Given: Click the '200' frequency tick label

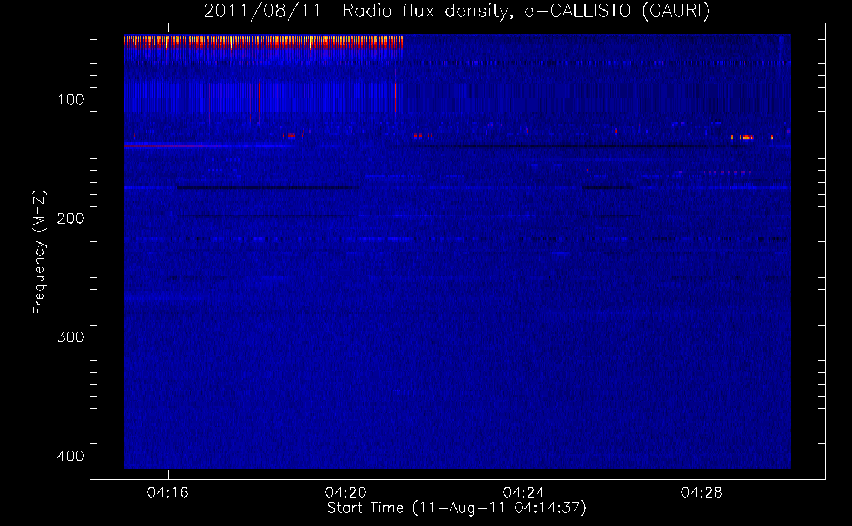Looking at the screenshot, I should pos(71,218).
